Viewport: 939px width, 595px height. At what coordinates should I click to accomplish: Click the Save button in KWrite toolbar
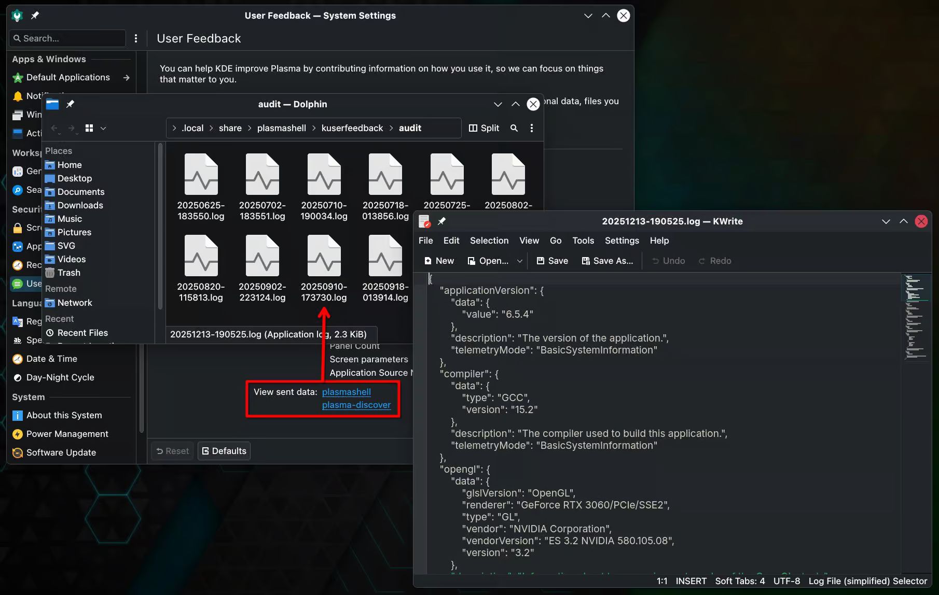pos(552,261)
